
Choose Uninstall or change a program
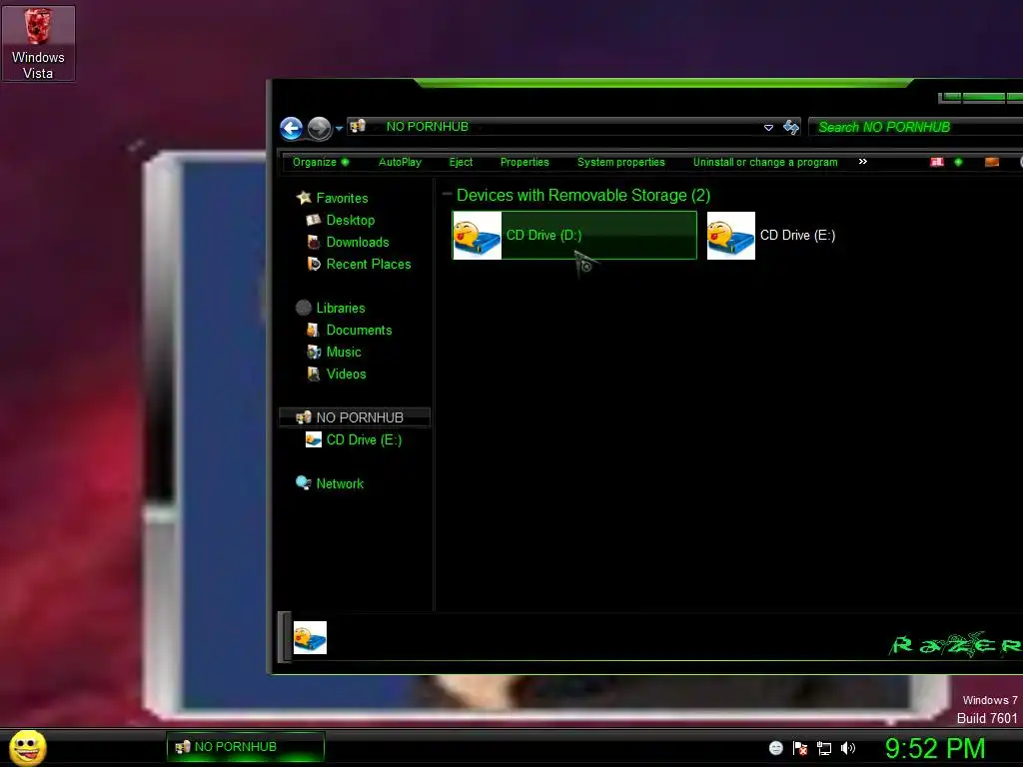[765, 162]
